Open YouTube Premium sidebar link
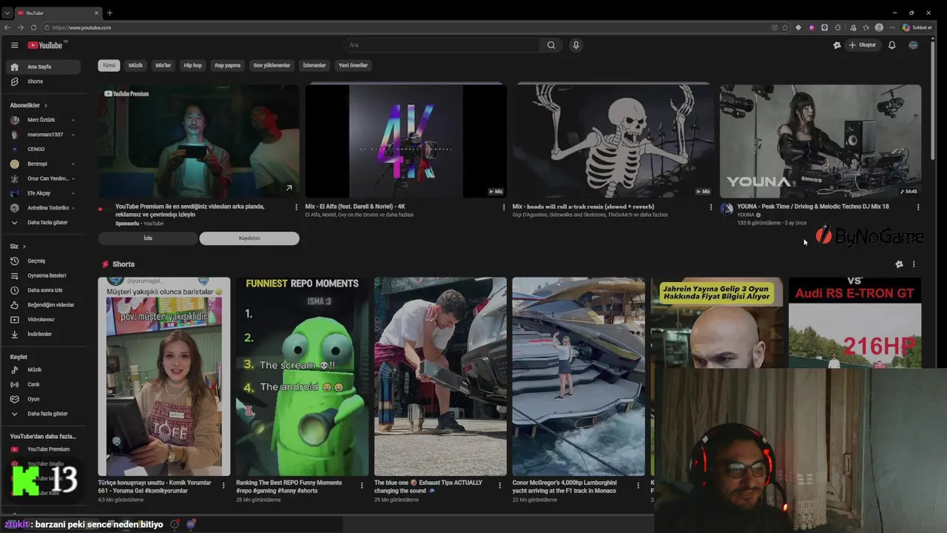Screen dimensions: 947x533 coord(44,449)
